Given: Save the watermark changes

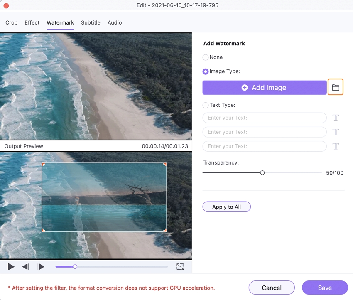Looking at the screenshot, I should [325, 288].
